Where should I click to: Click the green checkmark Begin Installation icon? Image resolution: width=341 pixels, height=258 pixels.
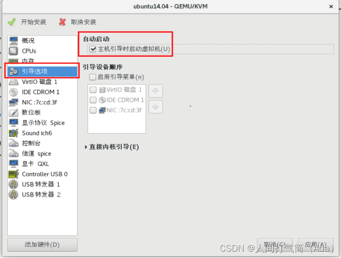click(x=12, y=22)
